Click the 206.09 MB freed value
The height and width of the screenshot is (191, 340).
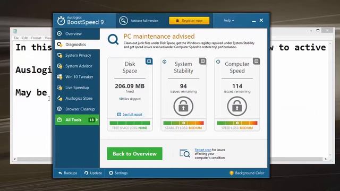coord(130,86)
